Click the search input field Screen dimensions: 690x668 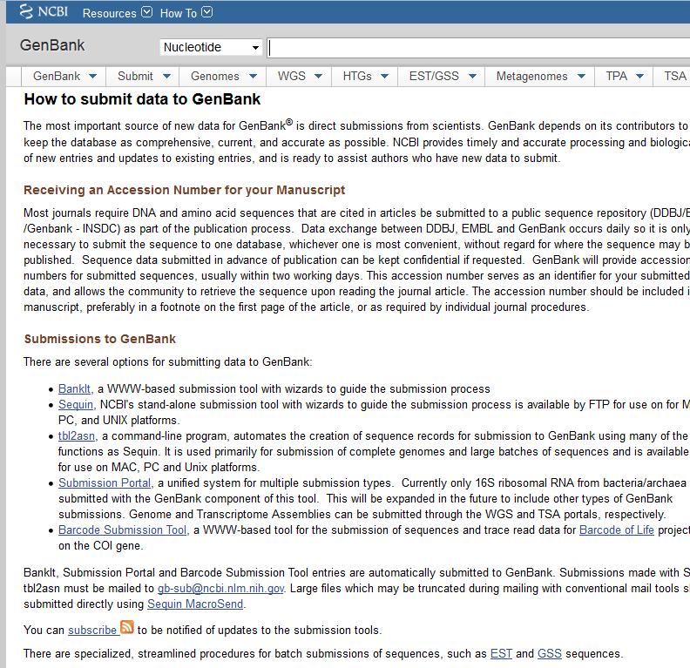479,48
